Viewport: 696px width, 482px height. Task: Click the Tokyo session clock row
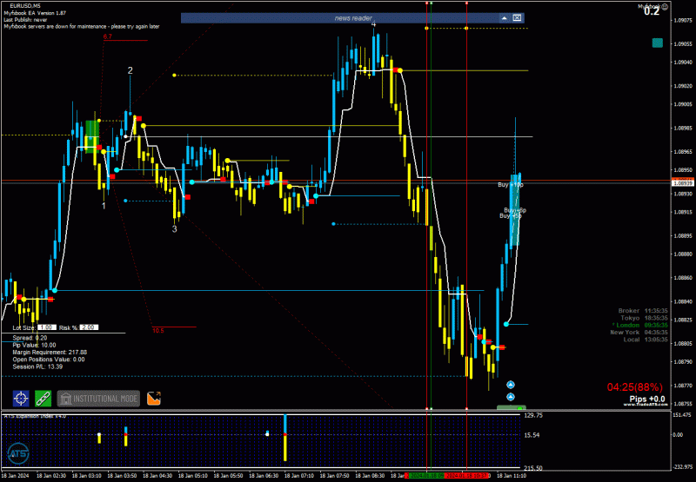(x=644, y=318)
